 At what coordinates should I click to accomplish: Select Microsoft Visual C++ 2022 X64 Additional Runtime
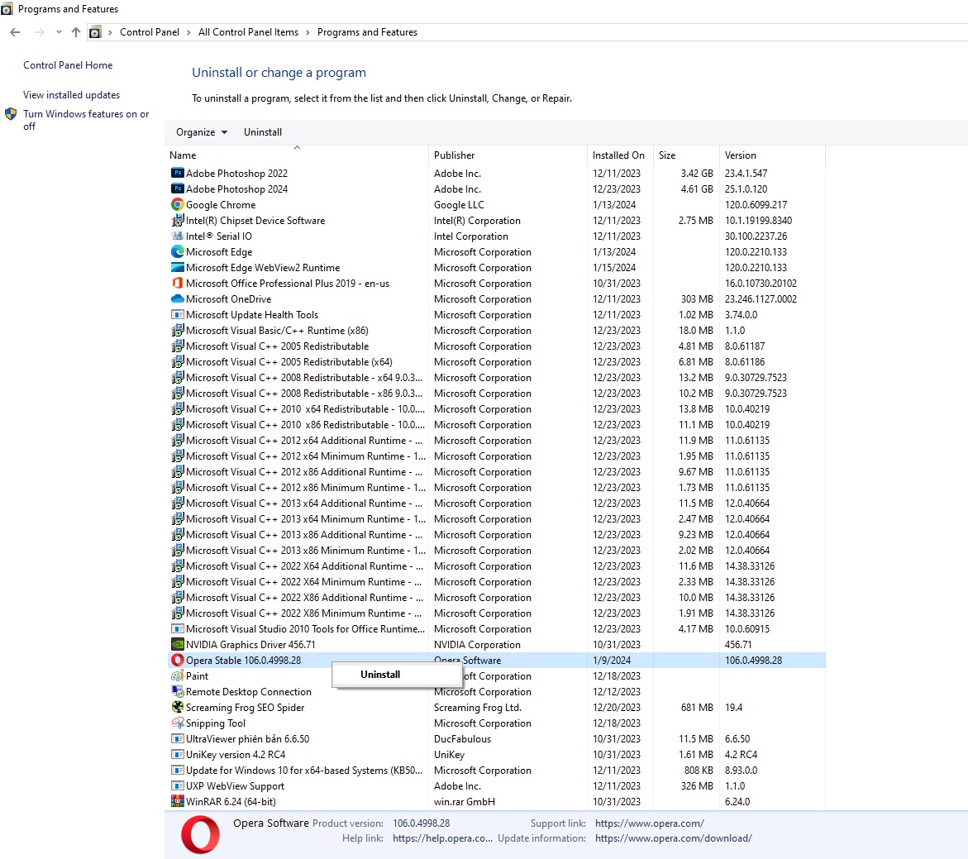(x=496, y=566)
